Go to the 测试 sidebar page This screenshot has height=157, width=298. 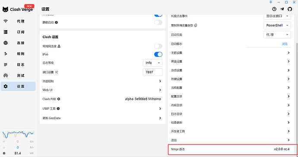[18, 76]
